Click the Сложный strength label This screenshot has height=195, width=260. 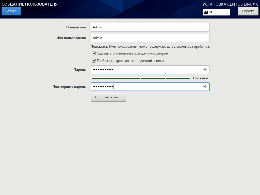pos(201,78)
